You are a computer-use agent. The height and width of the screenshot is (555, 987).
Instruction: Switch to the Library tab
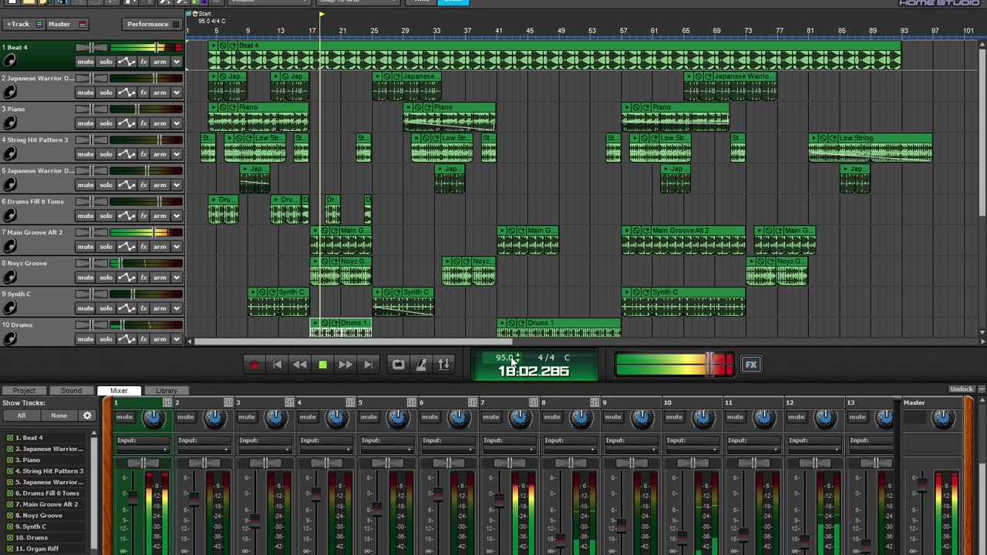[167, 391]
